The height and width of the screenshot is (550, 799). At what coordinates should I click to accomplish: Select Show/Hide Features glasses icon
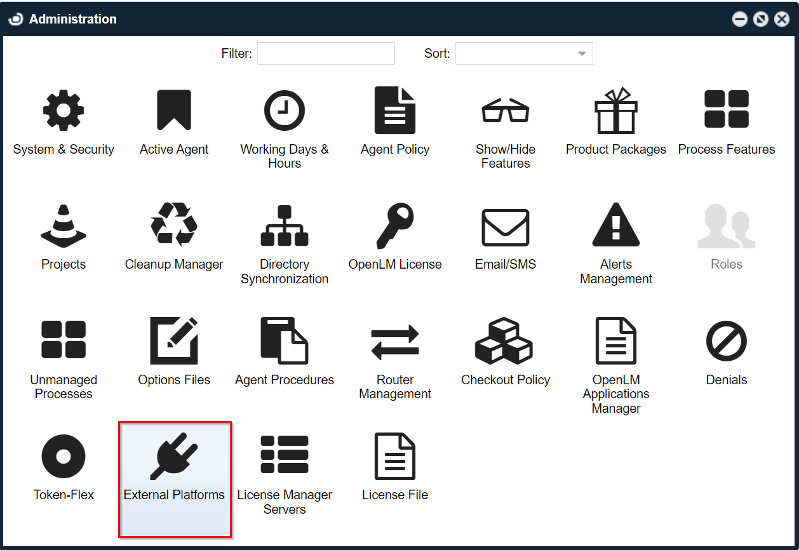coord(505,111)
